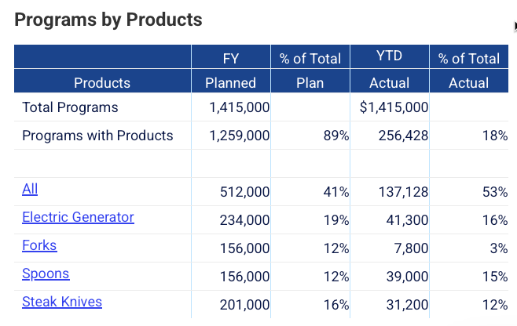This screenshot has height=326, width=517.
Task: Click the 53% actual cell for All
Action: [x=495, y=192]
